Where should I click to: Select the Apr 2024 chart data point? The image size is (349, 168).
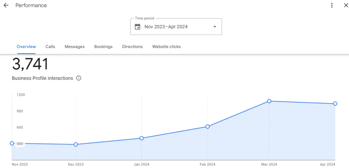[335, 104]
